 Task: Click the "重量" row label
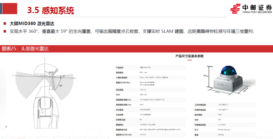pyautogui.click(x=196, y=135)
